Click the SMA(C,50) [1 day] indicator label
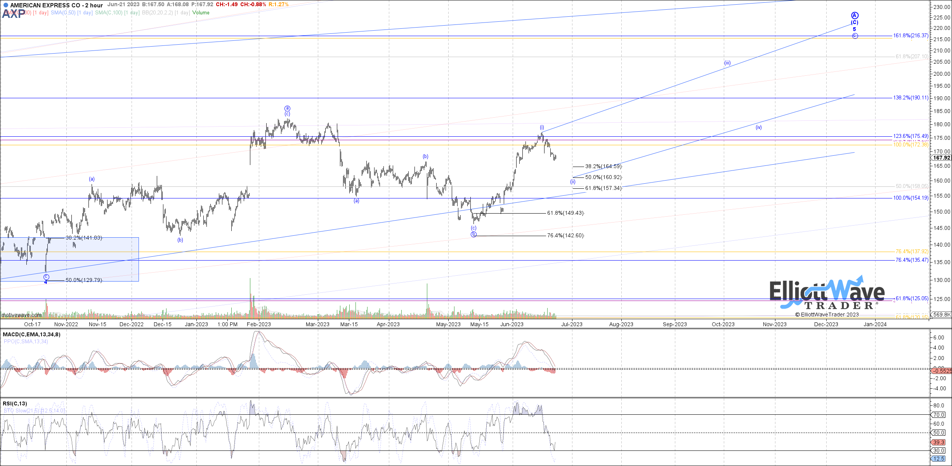The image size is (952, 466). click(71, 12)
